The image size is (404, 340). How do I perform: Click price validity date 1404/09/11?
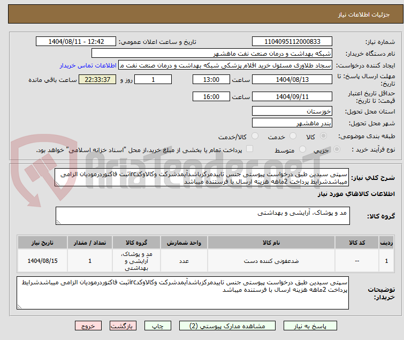292,96
